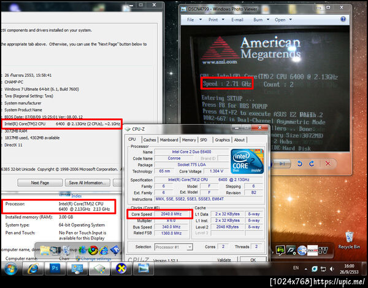Open the Windows Start orb
The height and width of the screenshot is (288, 368).
coord(11,268)
